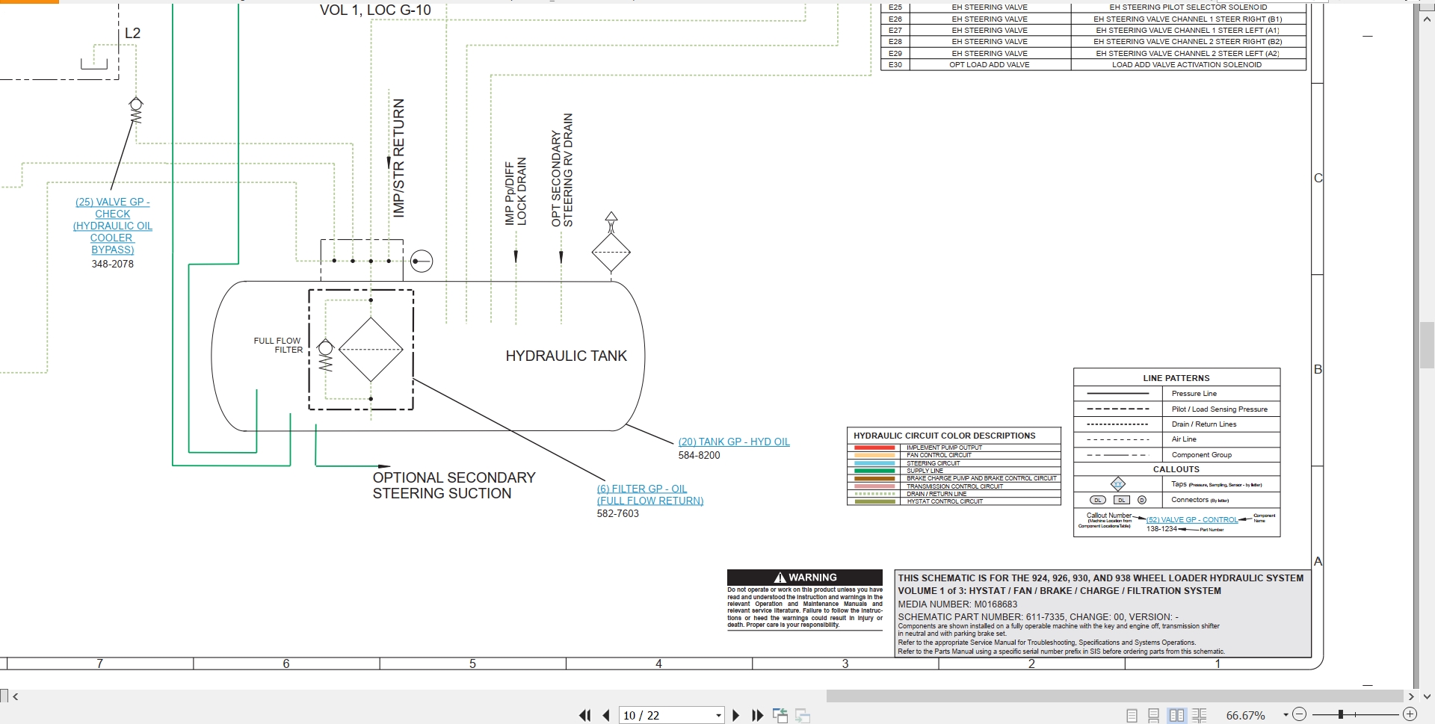Click the red IMPLEMENT PUMP OUTPUT color swatch
The width and height of the screenshot is (1435, 724).
coord(874,448)
